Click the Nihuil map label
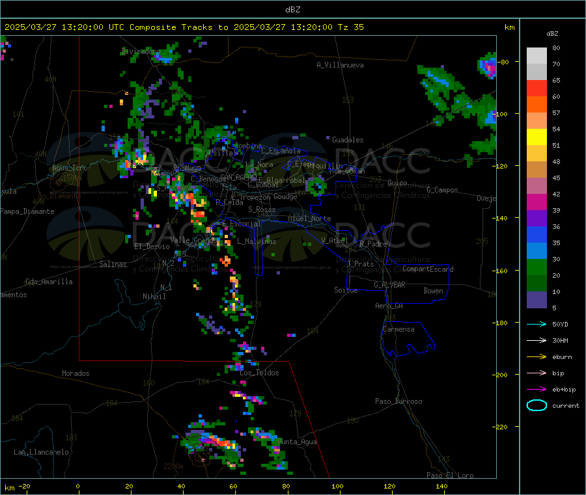The width and height of the screenshot is (586, 495). pyautogui.click(x=154, y=297)
